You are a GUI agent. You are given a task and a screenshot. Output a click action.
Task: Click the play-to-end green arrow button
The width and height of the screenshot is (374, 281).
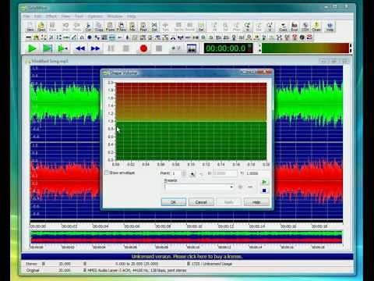(62, 48)
